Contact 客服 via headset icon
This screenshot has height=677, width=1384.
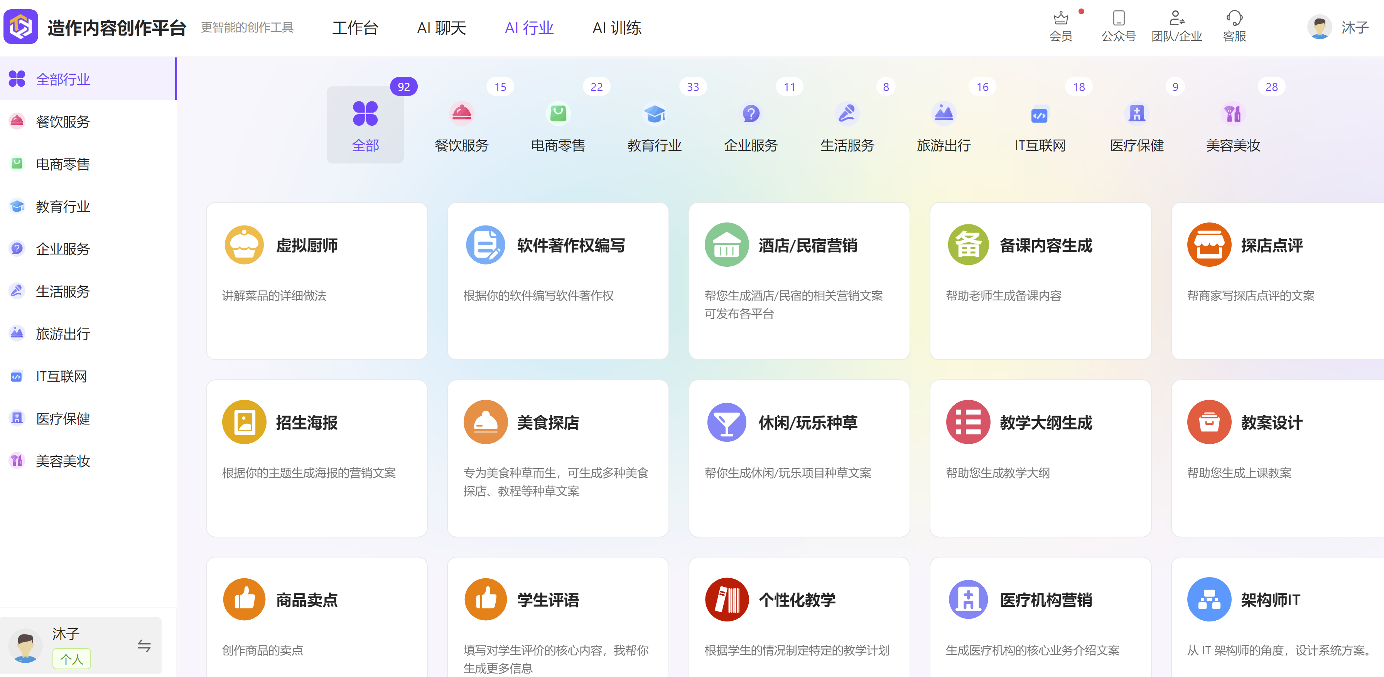click(1234, 18)
